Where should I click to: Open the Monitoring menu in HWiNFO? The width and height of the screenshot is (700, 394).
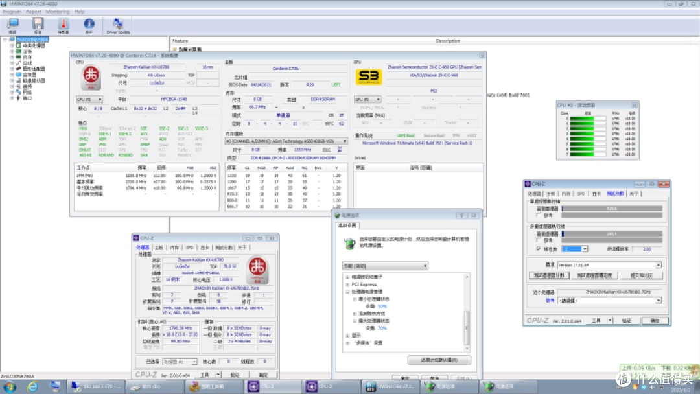pos(58,12)
